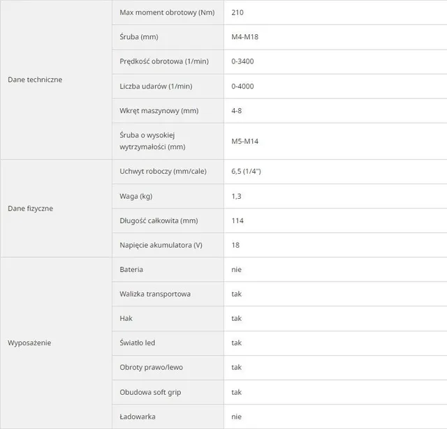447x429 pixels.
Task: Select the value M4-M18
Action: point(245,37)
